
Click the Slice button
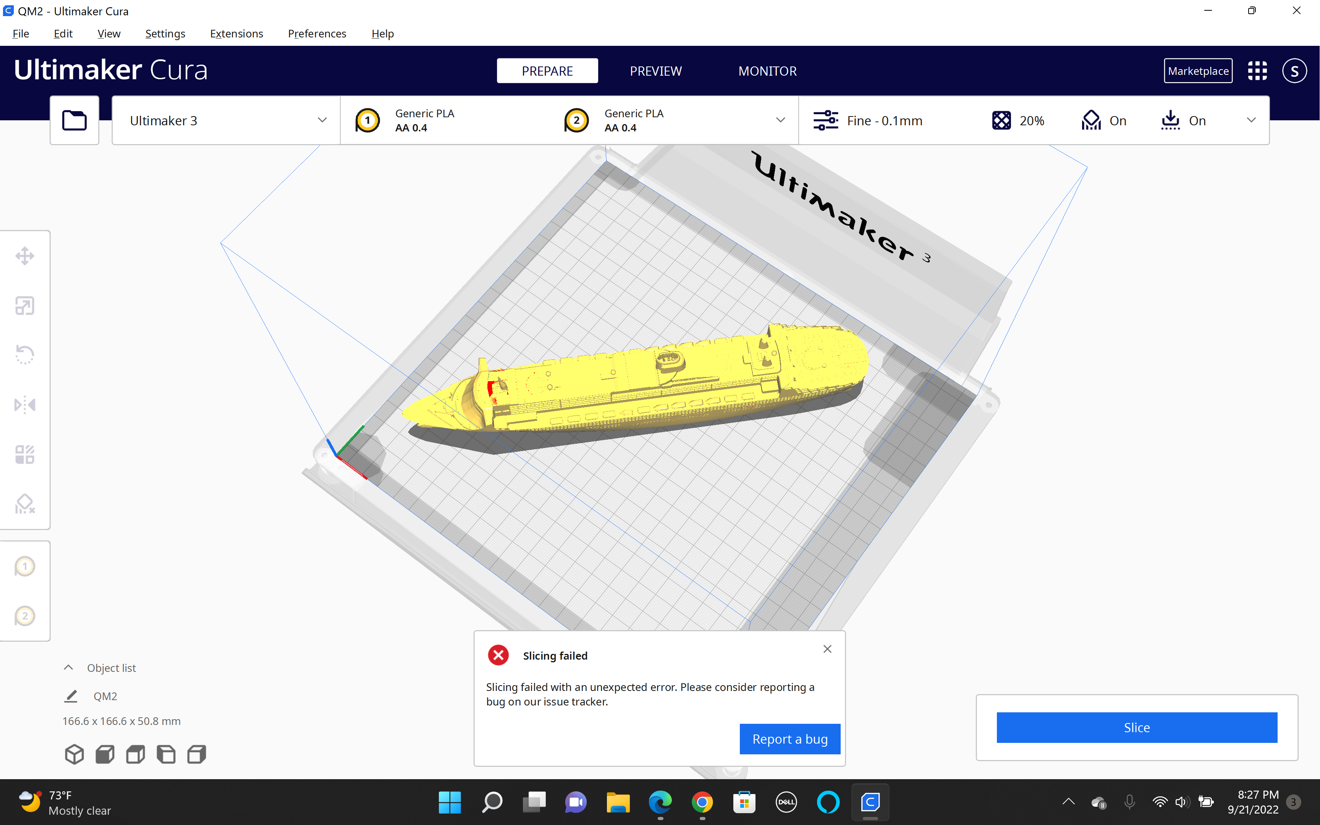pos(1137,727)
